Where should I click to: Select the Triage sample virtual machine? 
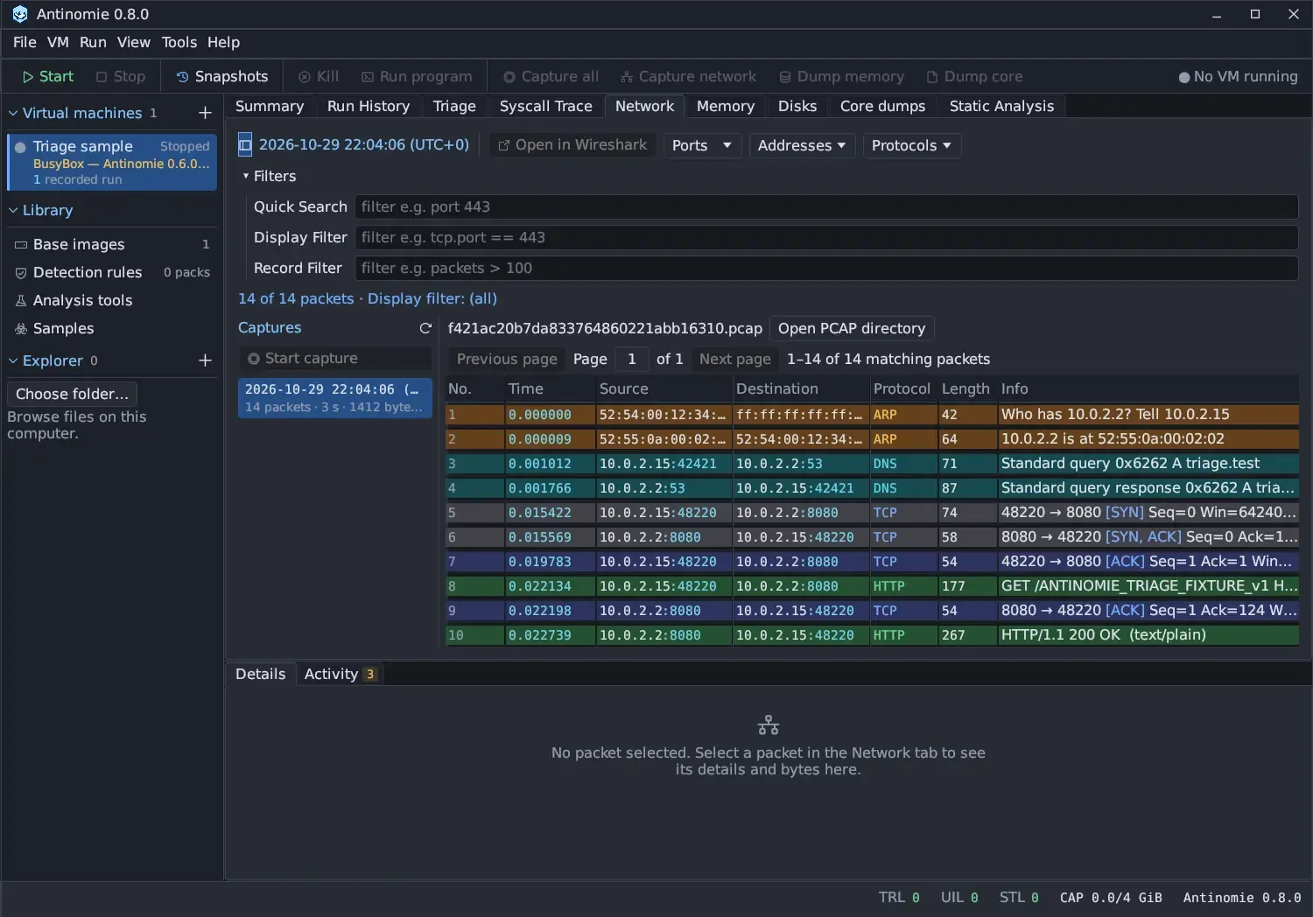click(112, 162)
